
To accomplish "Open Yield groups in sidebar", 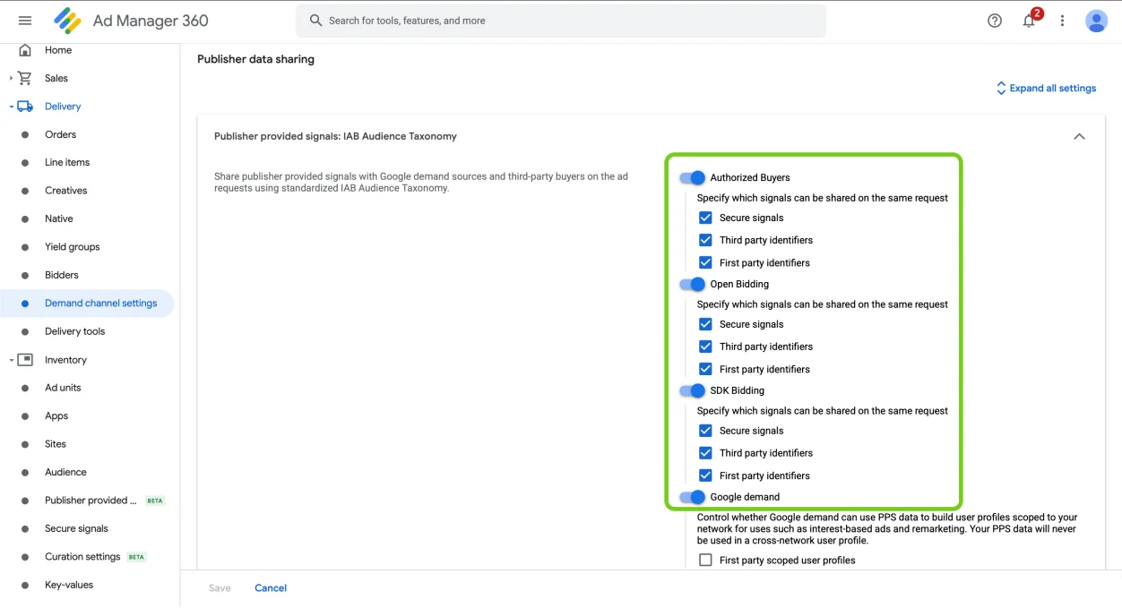I will 73,247.
